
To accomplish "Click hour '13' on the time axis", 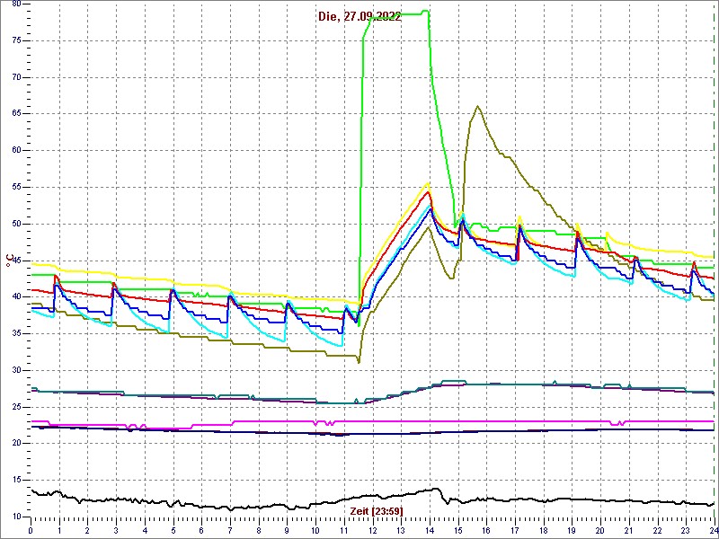I will (401, 531).
